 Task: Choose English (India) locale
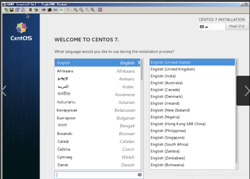[x=192, y=76]
